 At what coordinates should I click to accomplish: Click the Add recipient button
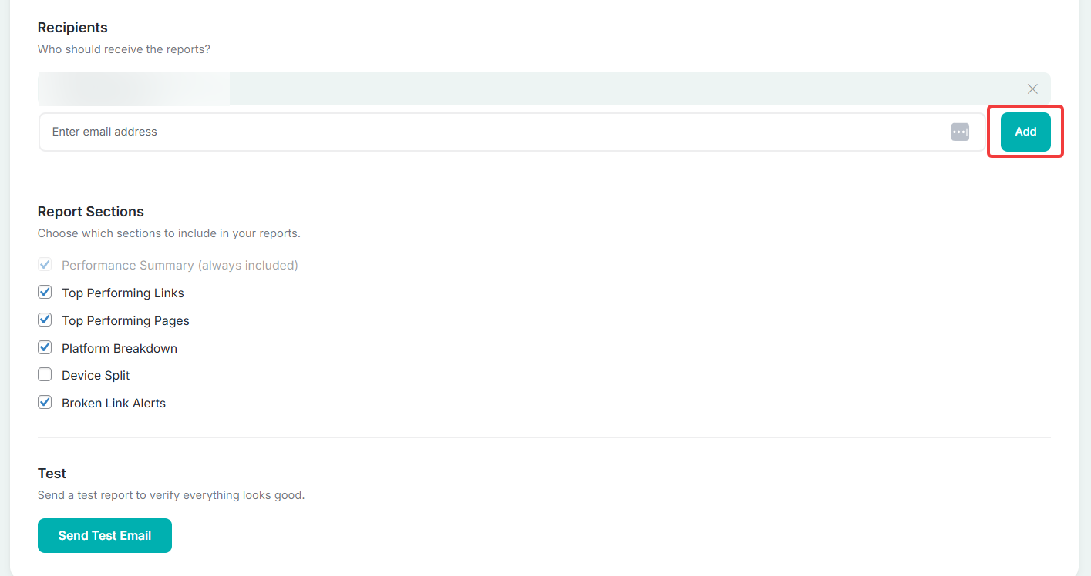tap(1025, 132)
